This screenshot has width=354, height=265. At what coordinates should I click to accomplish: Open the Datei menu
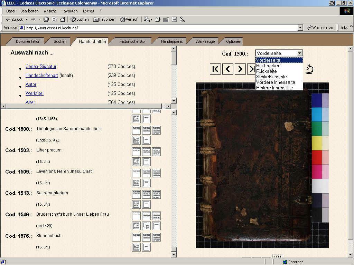[x=11, y=11]
